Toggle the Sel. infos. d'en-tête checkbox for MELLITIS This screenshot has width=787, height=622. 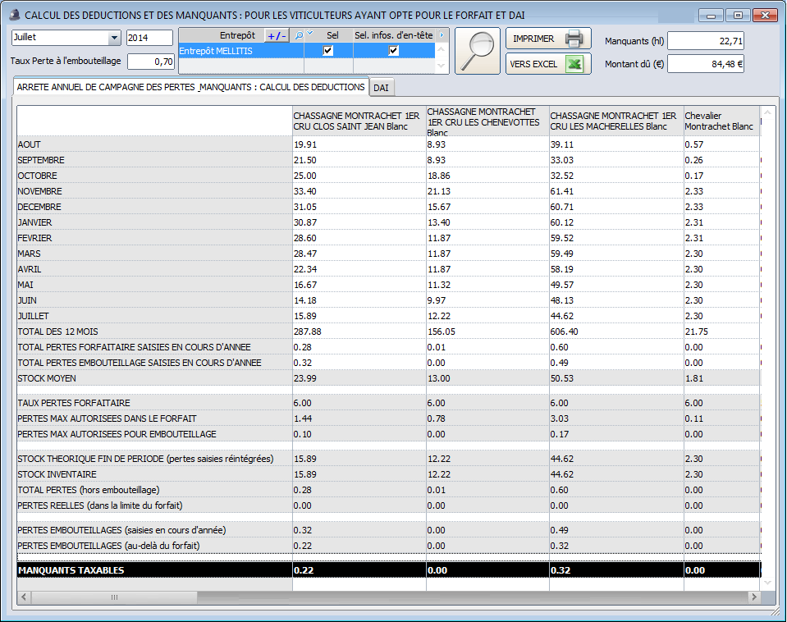[394, 51]
